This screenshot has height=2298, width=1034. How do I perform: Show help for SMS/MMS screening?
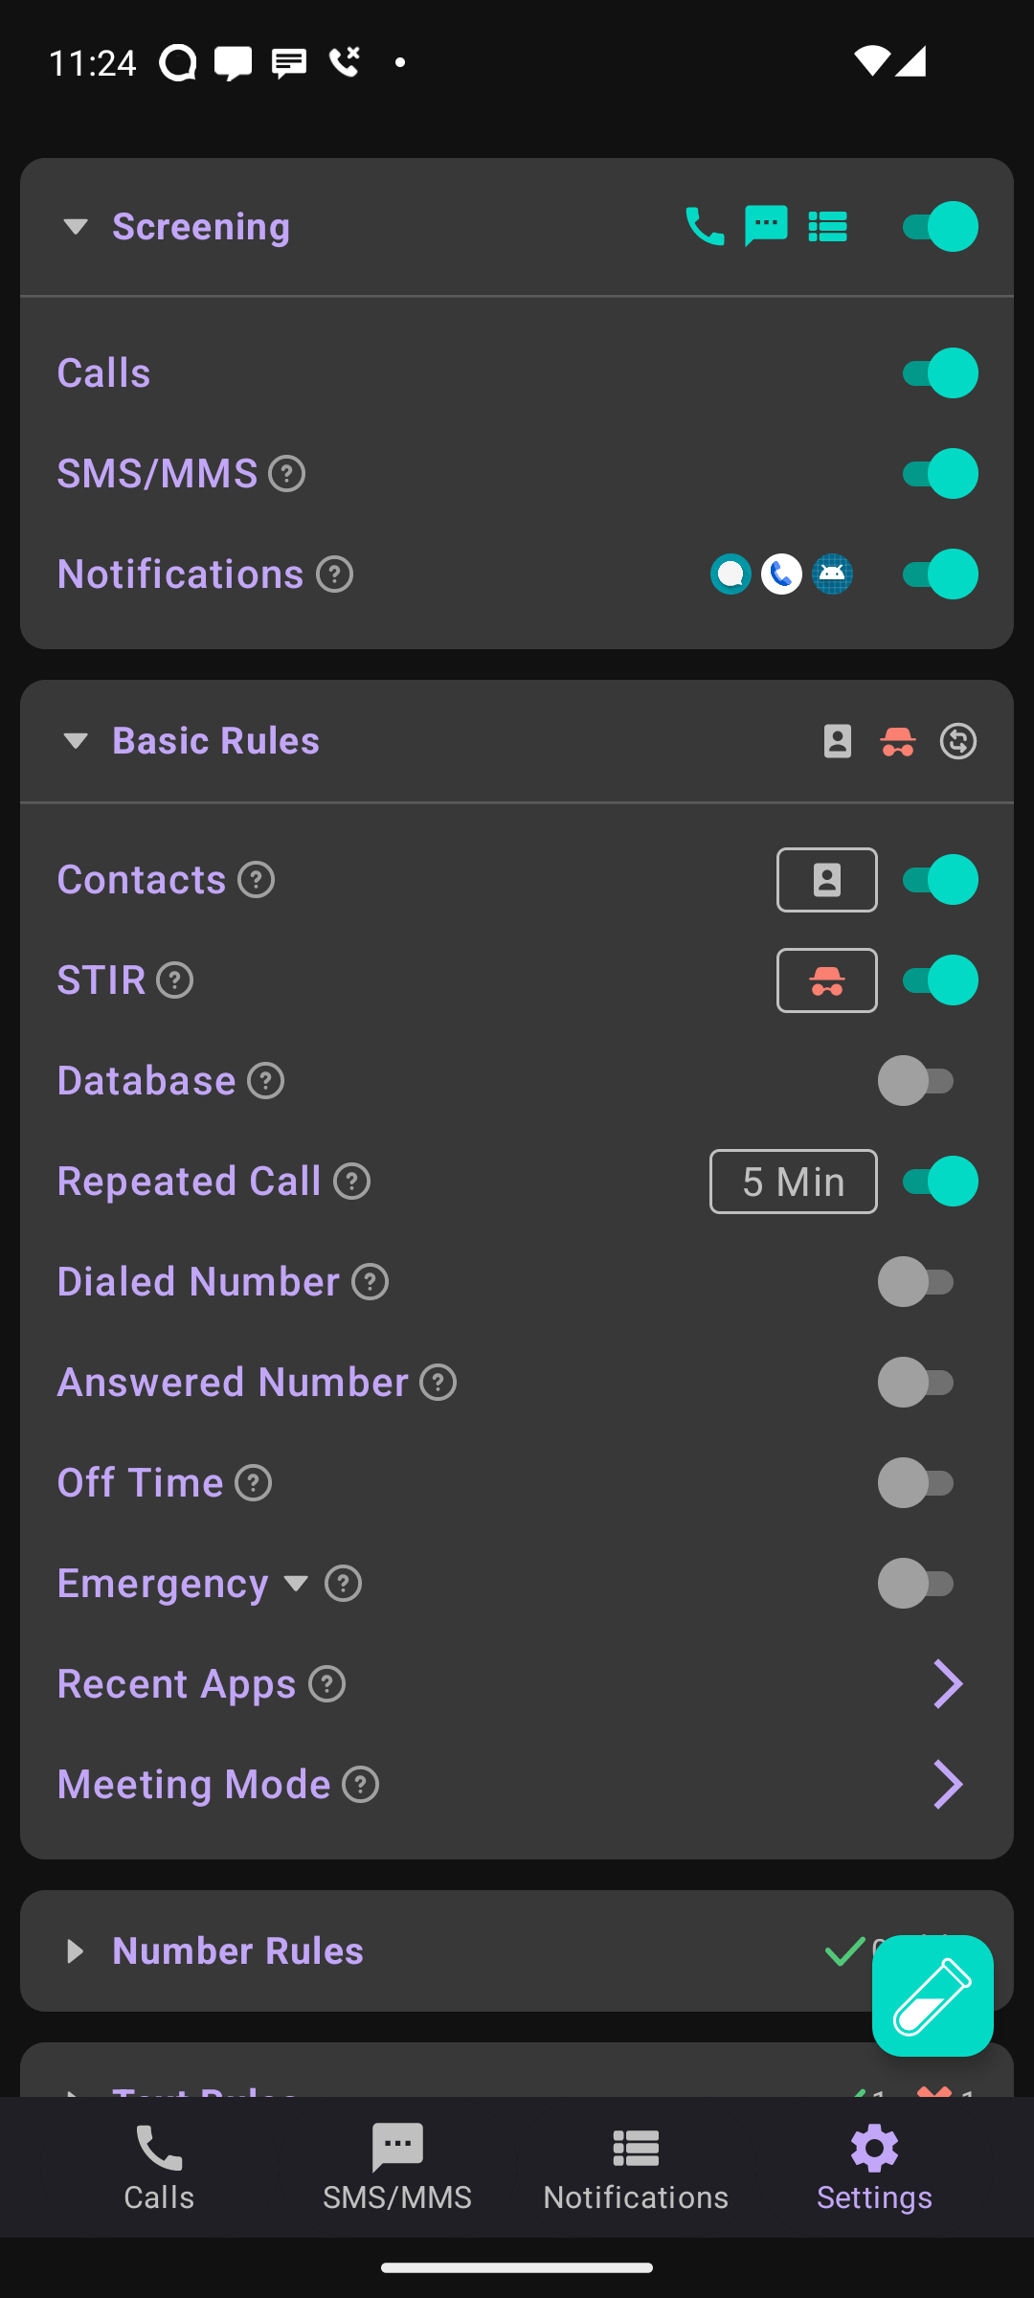click(287, 474)
